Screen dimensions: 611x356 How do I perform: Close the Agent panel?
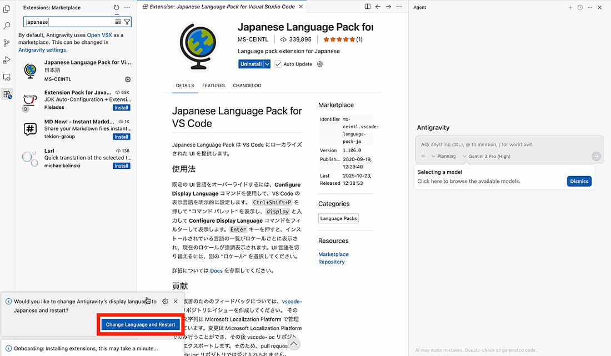click(x=600, y=7)
